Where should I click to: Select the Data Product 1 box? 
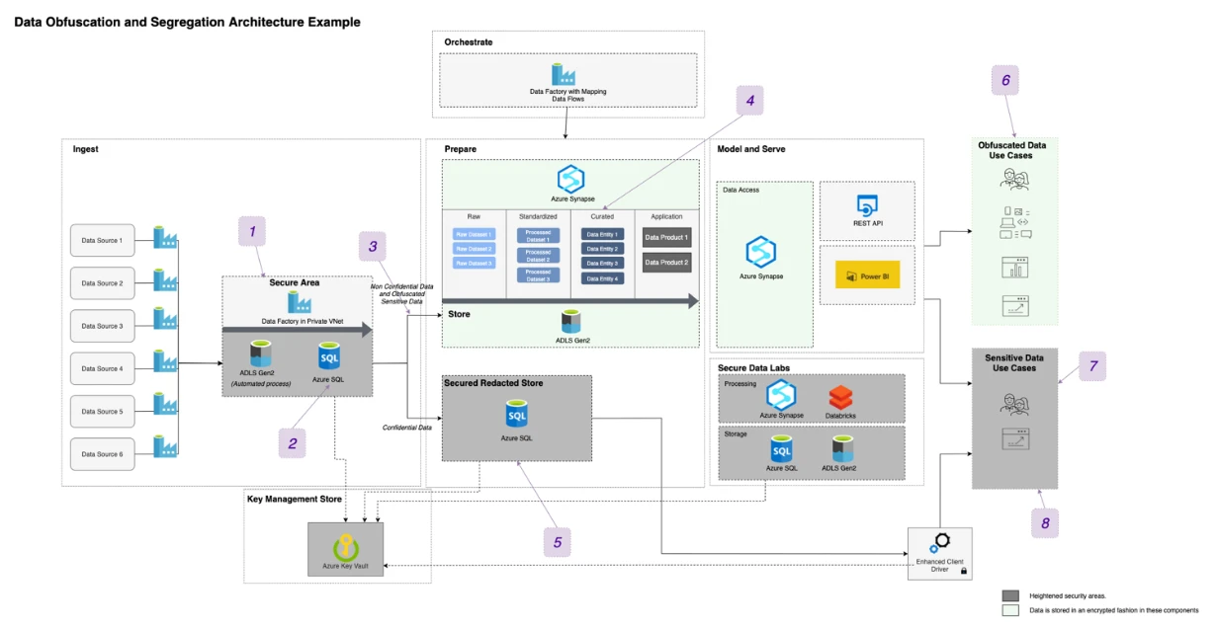[x=666, y=237]
